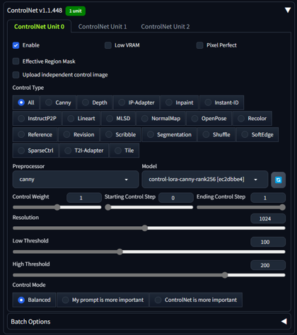
Task: Choose ControlNet is more important mode
Action: [196, 300]
